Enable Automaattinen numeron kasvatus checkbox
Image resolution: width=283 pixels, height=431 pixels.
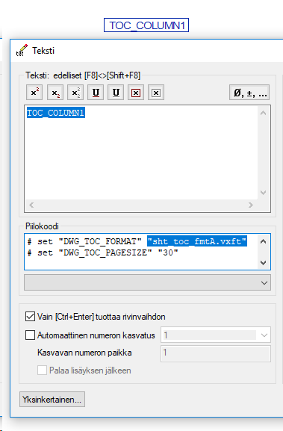[x=30, y=335]
